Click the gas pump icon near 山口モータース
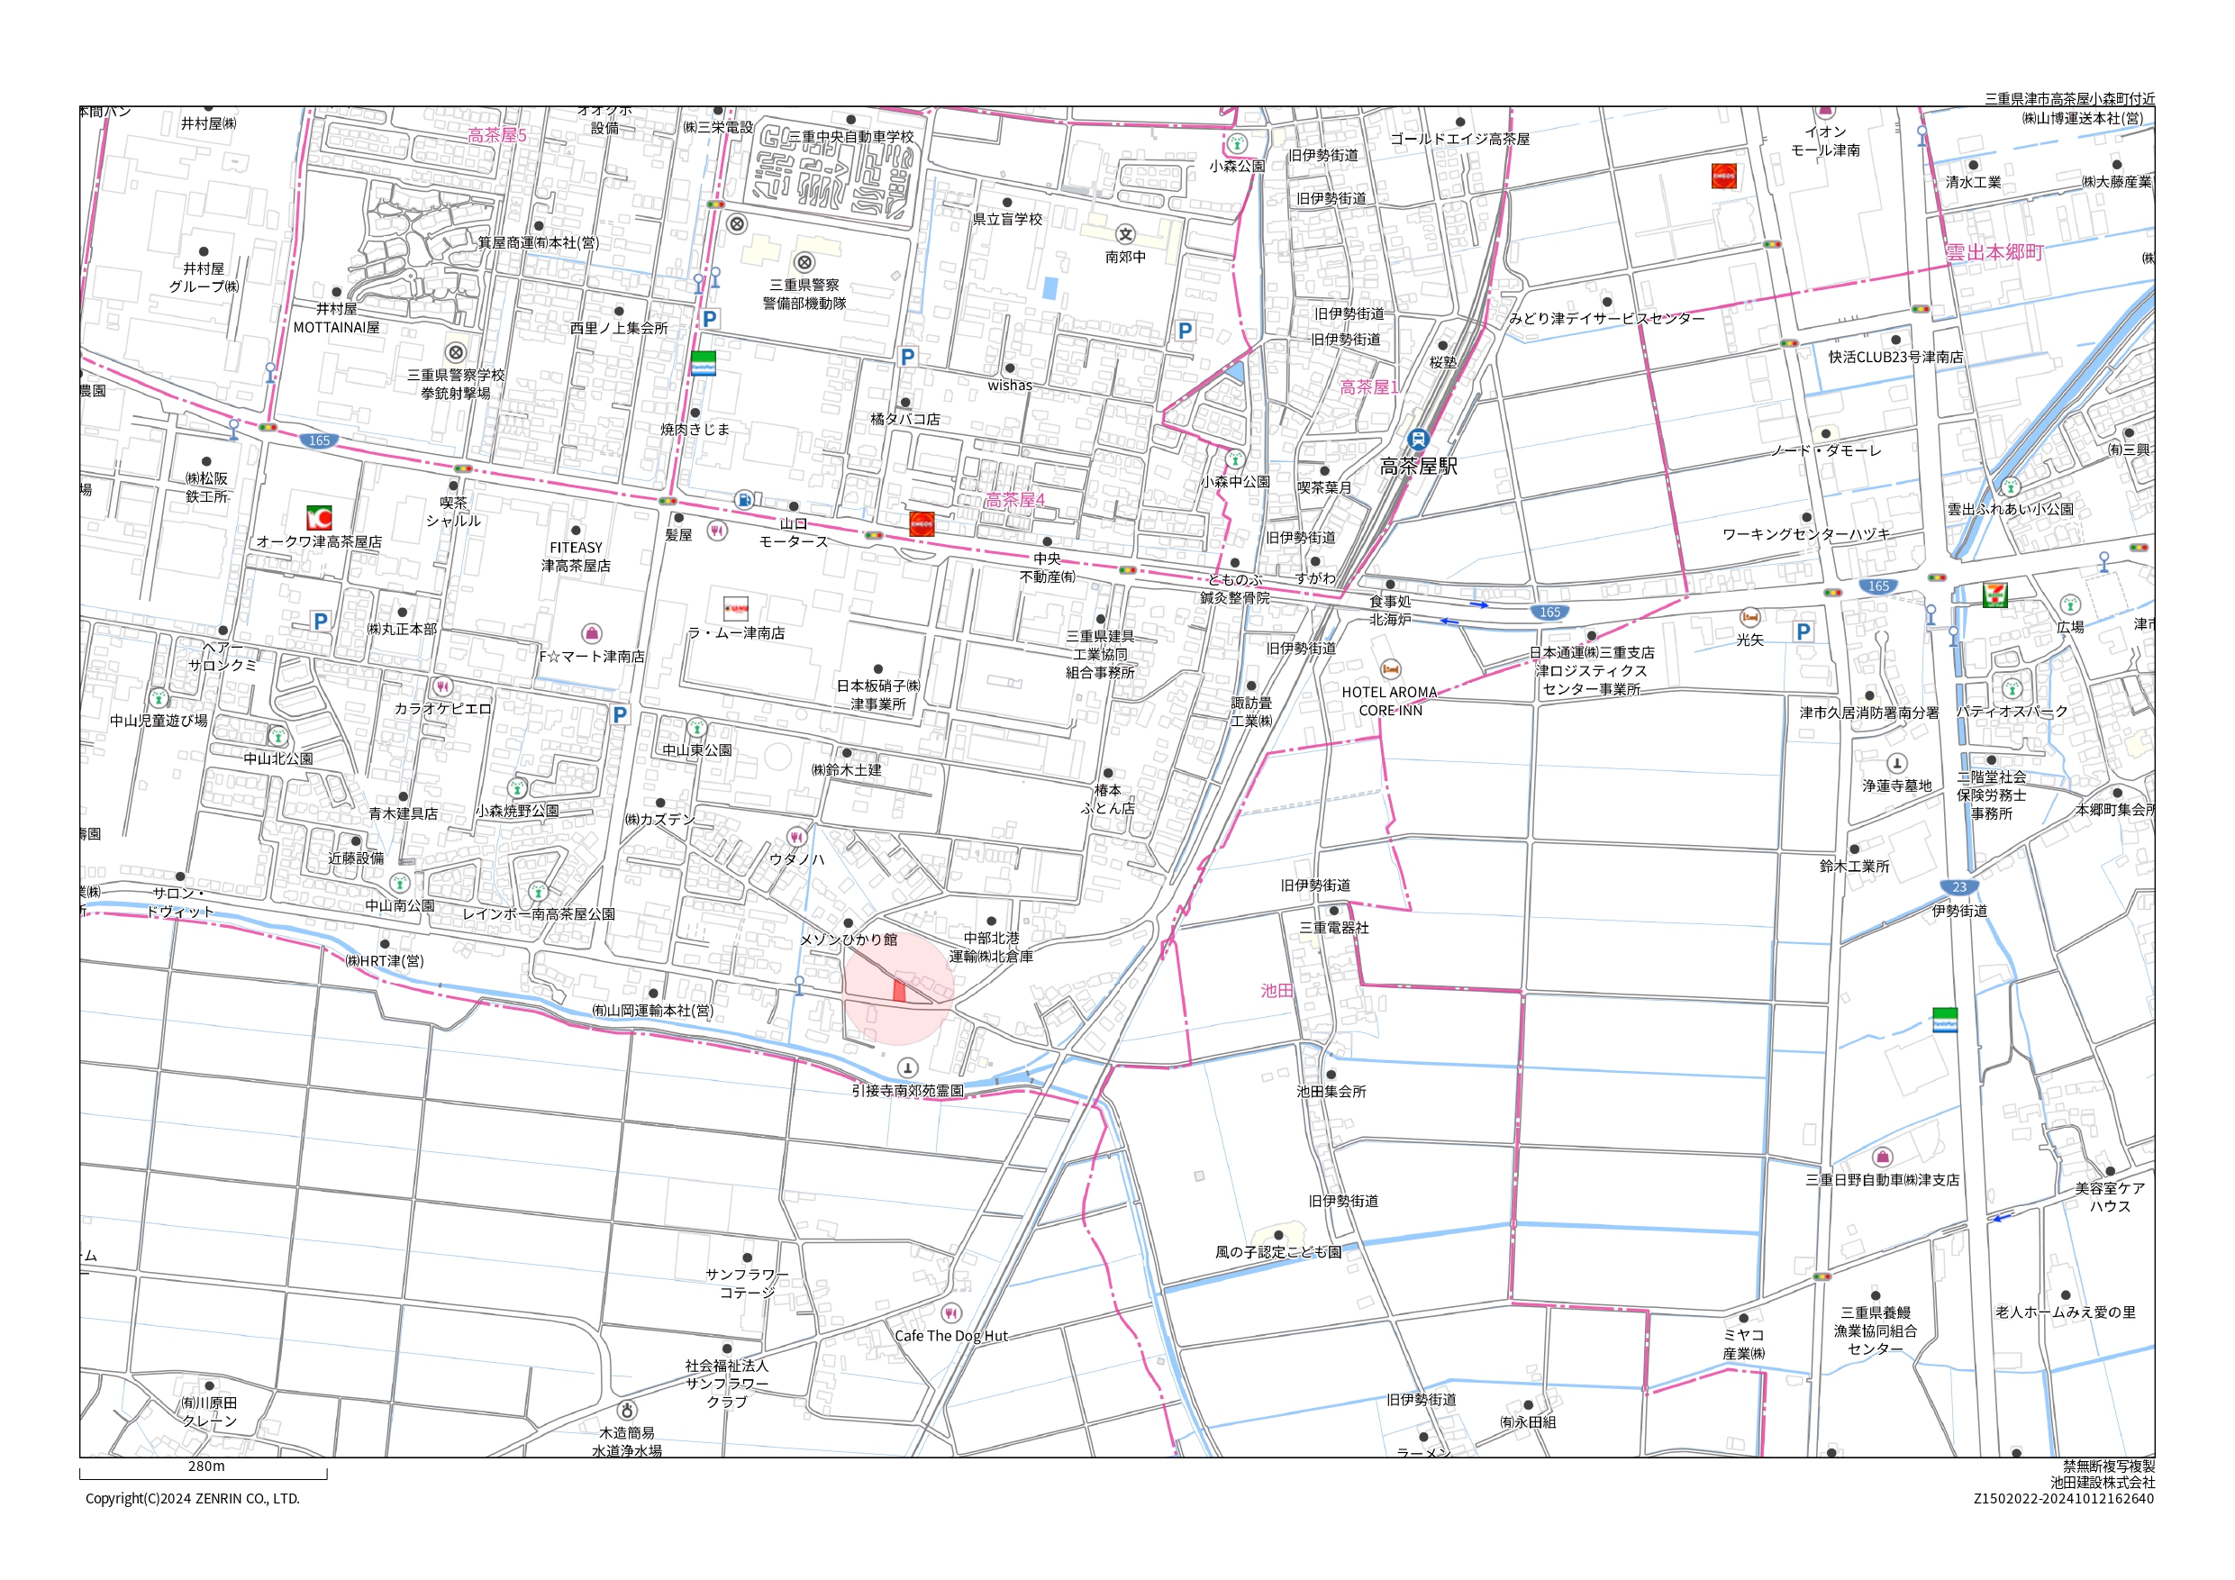 (744, 500)
